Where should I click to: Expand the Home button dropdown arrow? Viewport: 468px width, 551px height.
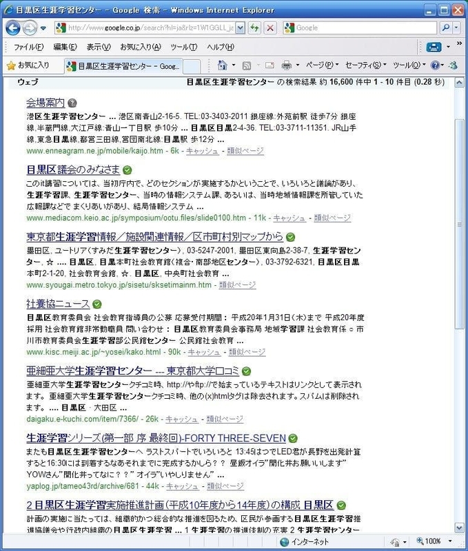point(234,65)
